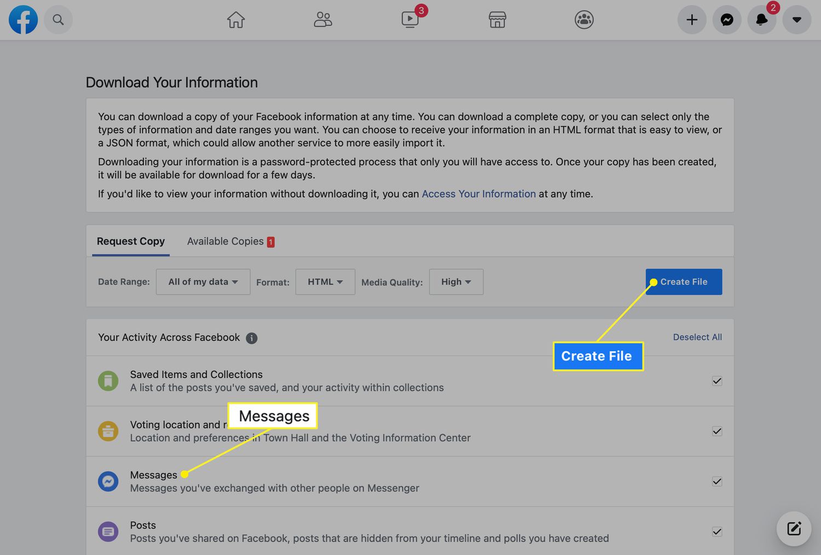The image size is (821, 555).
Task: Toggle the Messages checkbox
Action: click(717, 482)
